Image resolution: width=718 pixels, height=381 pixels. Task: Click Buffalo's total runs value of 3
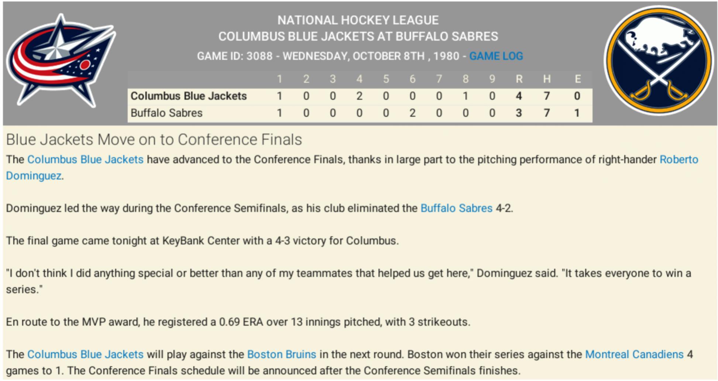click(x=519, y=113)
